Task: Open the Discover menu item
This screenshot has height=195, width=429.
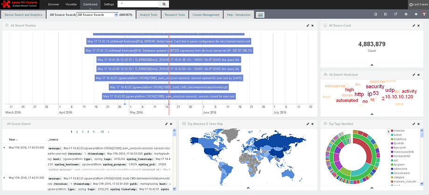Action: pyautogui.click(x=53, y=4)
